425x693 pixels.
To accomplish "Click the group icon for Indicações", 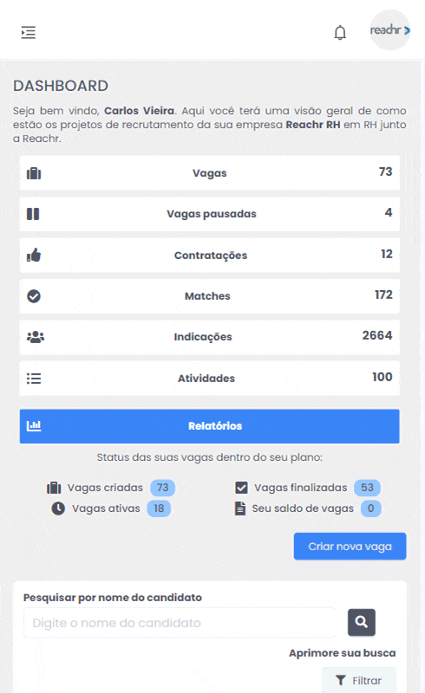I will [x=36, y=337].
